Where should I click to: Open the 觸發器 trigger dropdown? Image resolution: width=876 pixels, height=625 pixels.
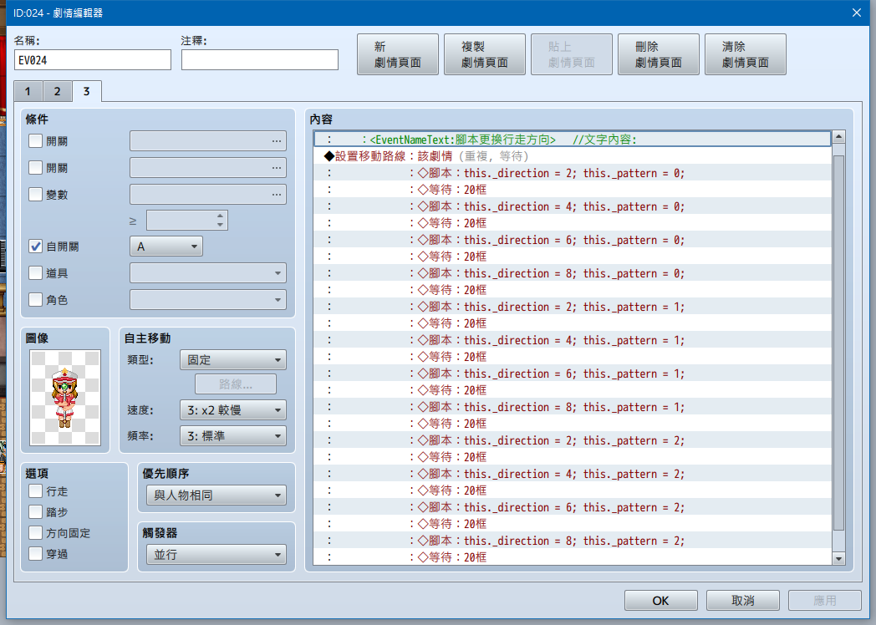tap(216, 555)
